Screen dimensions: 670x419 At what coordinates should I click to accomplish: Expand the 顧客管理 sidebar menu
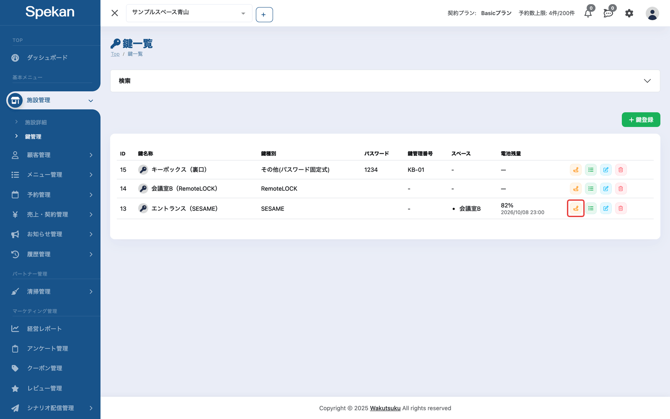(52, 155)
